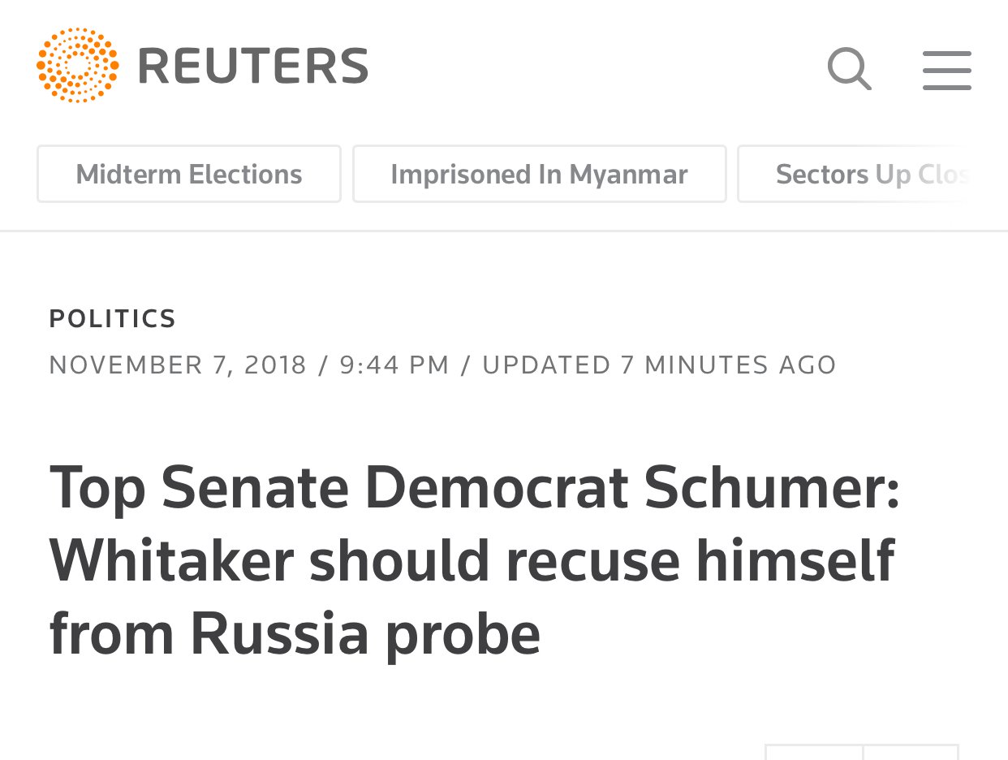Click the November 7, 2018 date

click(178, 365)
